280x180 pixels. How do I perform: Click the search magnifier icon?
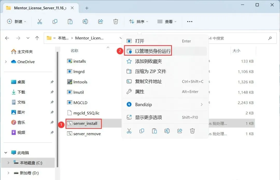(270, 38)
